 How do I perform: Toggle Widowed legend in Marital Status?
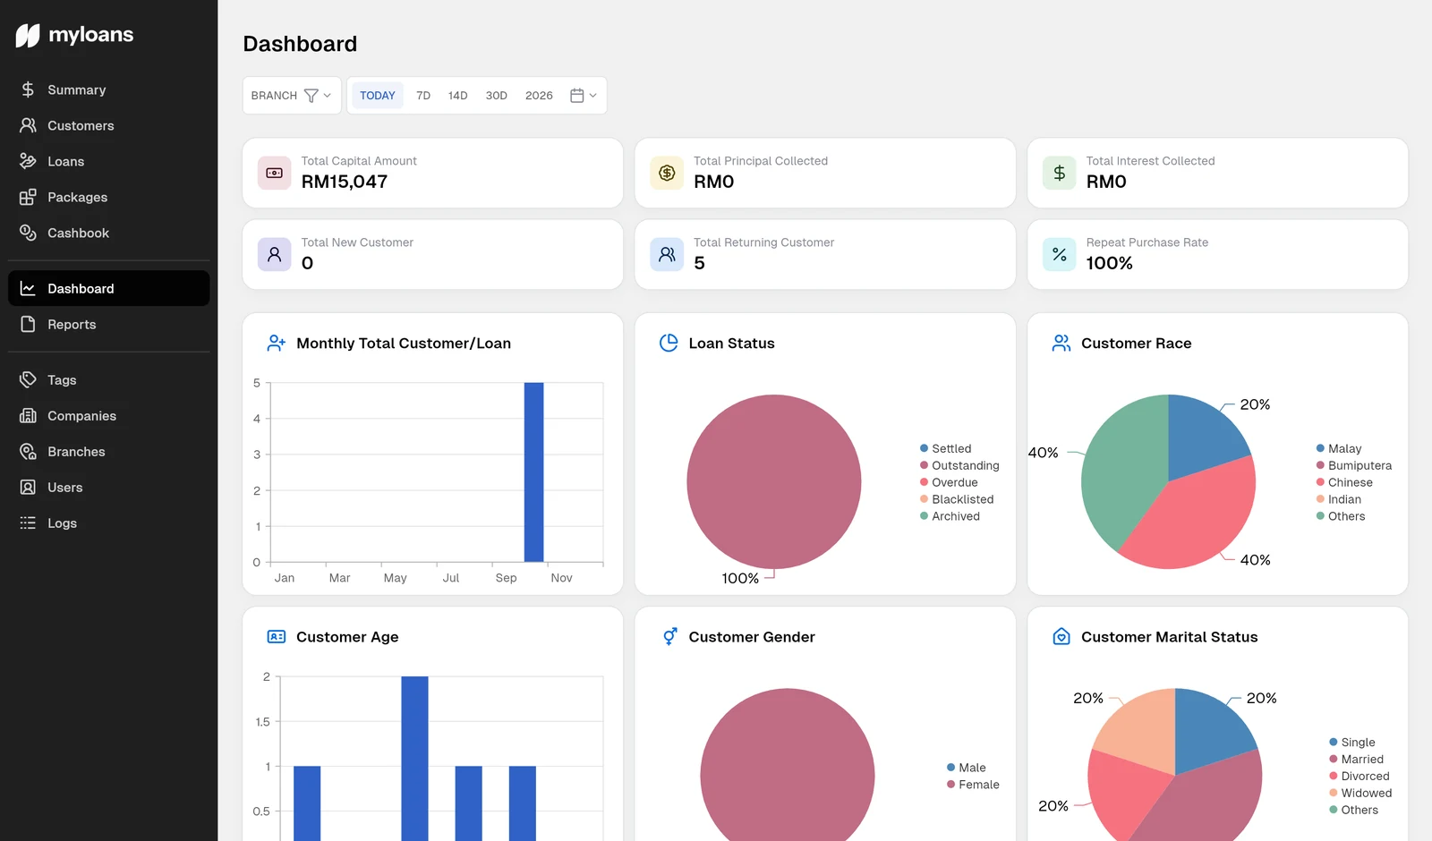1360,793
